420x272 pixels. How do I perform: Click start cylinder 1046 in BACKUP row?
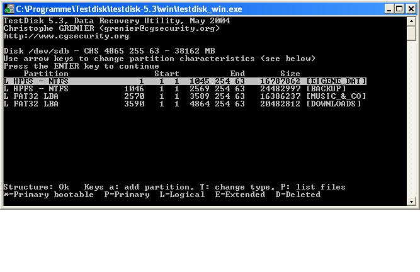click(134, 89)
